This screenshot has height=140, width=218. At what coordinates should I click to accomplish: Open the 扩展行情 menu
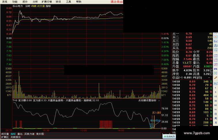pos(47,2)
